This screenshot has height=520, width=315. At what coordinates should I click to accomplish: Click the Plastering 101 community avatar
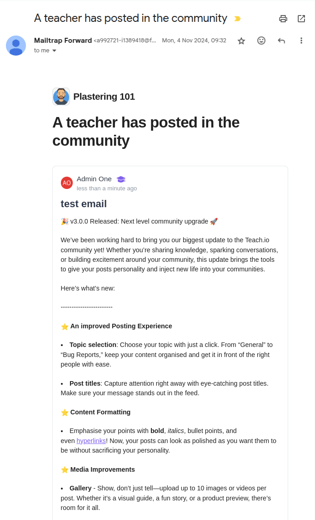coord(61,97)
